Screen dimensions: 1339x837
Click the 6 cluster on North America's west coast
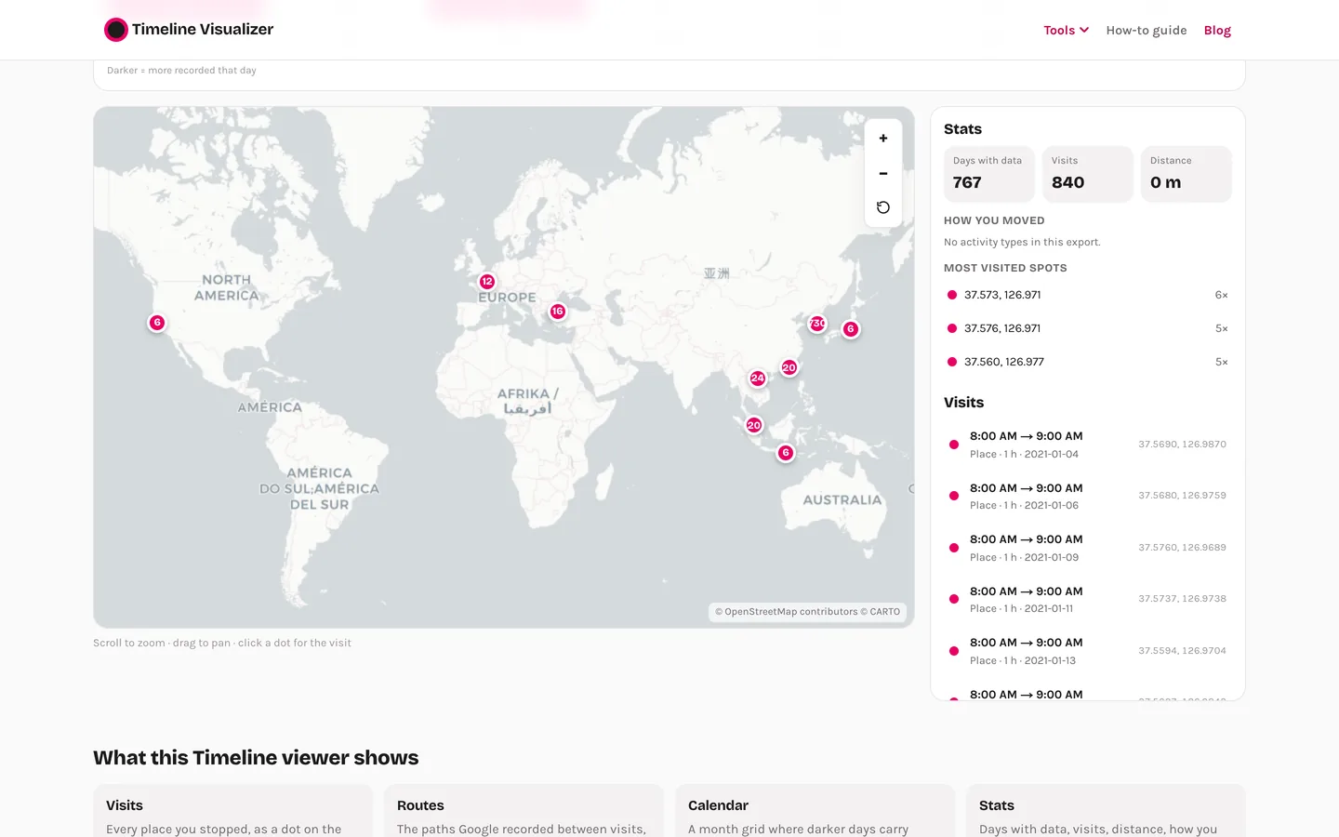tap(157, 323)
